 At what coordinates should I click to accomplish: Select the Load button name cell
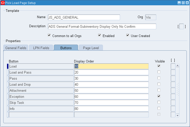pos(41,66)
